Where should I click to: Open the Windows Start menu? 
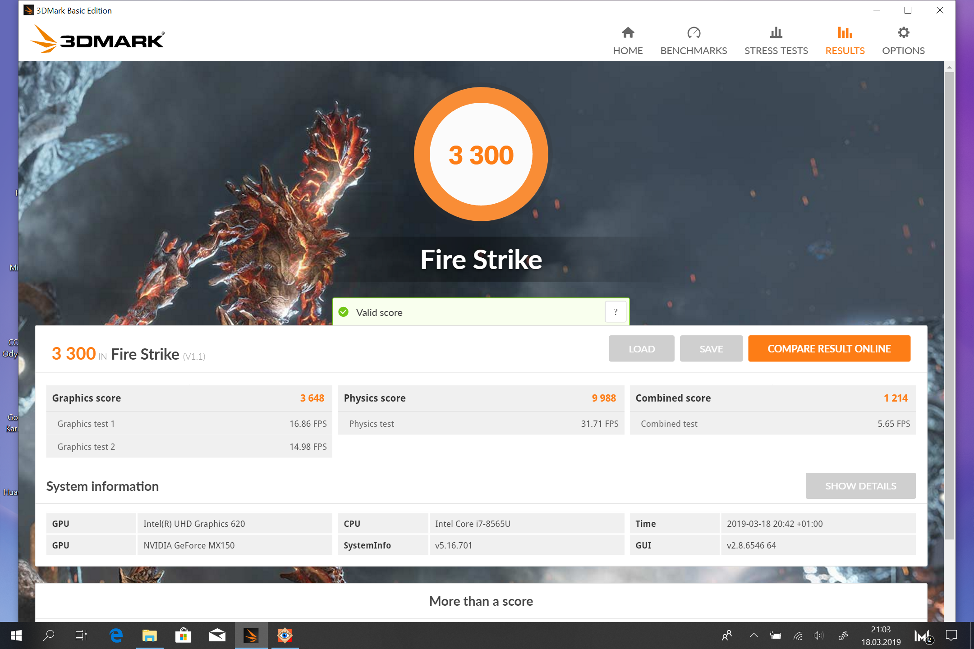16,635
